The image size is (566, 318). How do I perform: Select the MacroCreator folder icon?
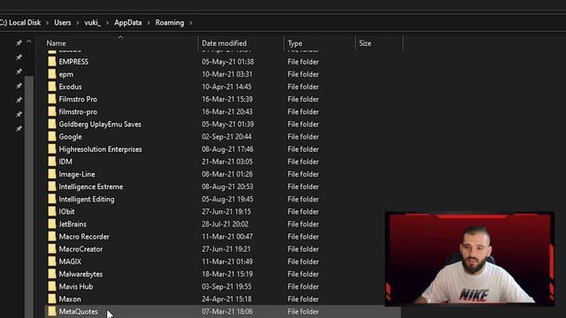[52, 249]
